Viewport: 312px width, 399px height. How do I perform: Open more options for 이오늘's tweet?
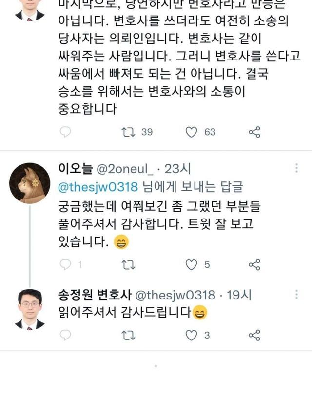296,169
